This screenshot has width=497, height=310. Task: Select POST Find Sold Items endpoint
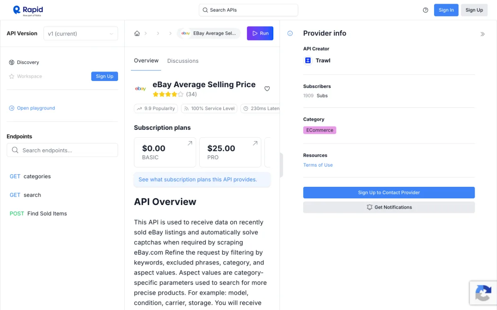(38, 214)
